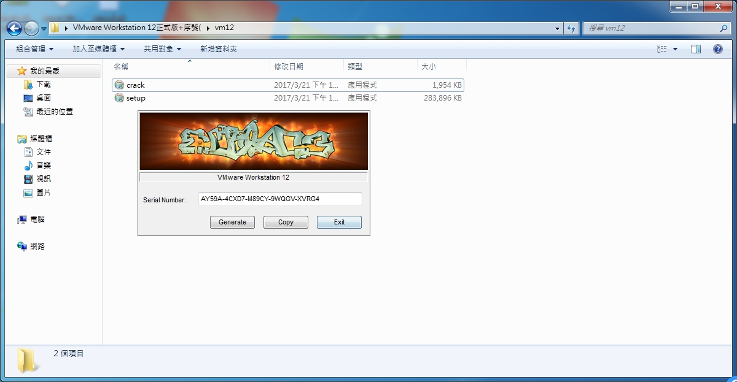Click the Exit button in keygen

click(339, 222)
